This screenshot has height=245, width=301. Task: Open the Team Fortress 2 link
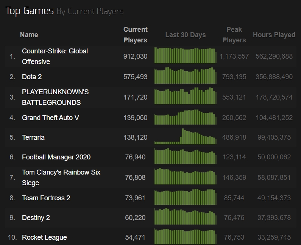click(46, 198)
